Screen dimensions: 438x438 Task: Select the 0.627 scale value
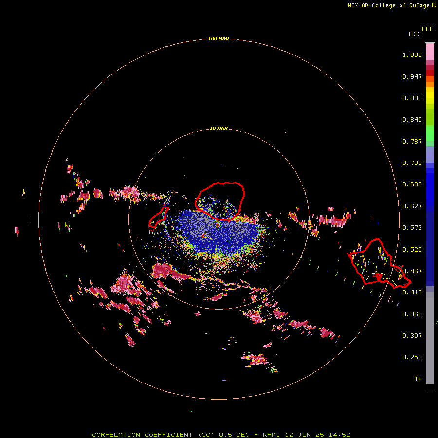pyautogui.click(x=412, y=206)
